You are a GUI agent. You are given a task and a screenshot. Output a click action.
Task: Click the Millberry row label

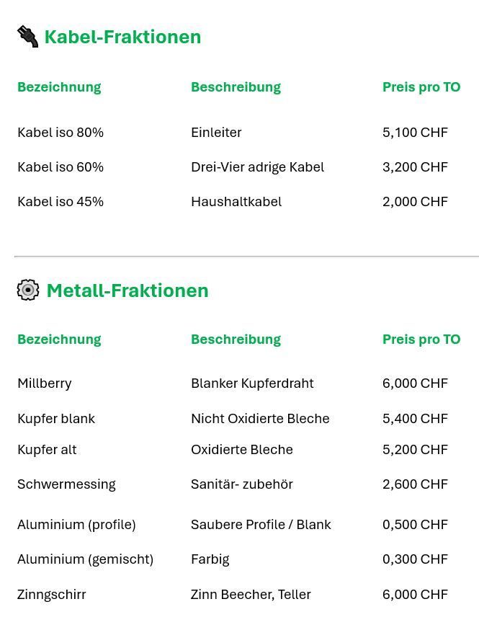pyautogui.click(x=45, y=383)
